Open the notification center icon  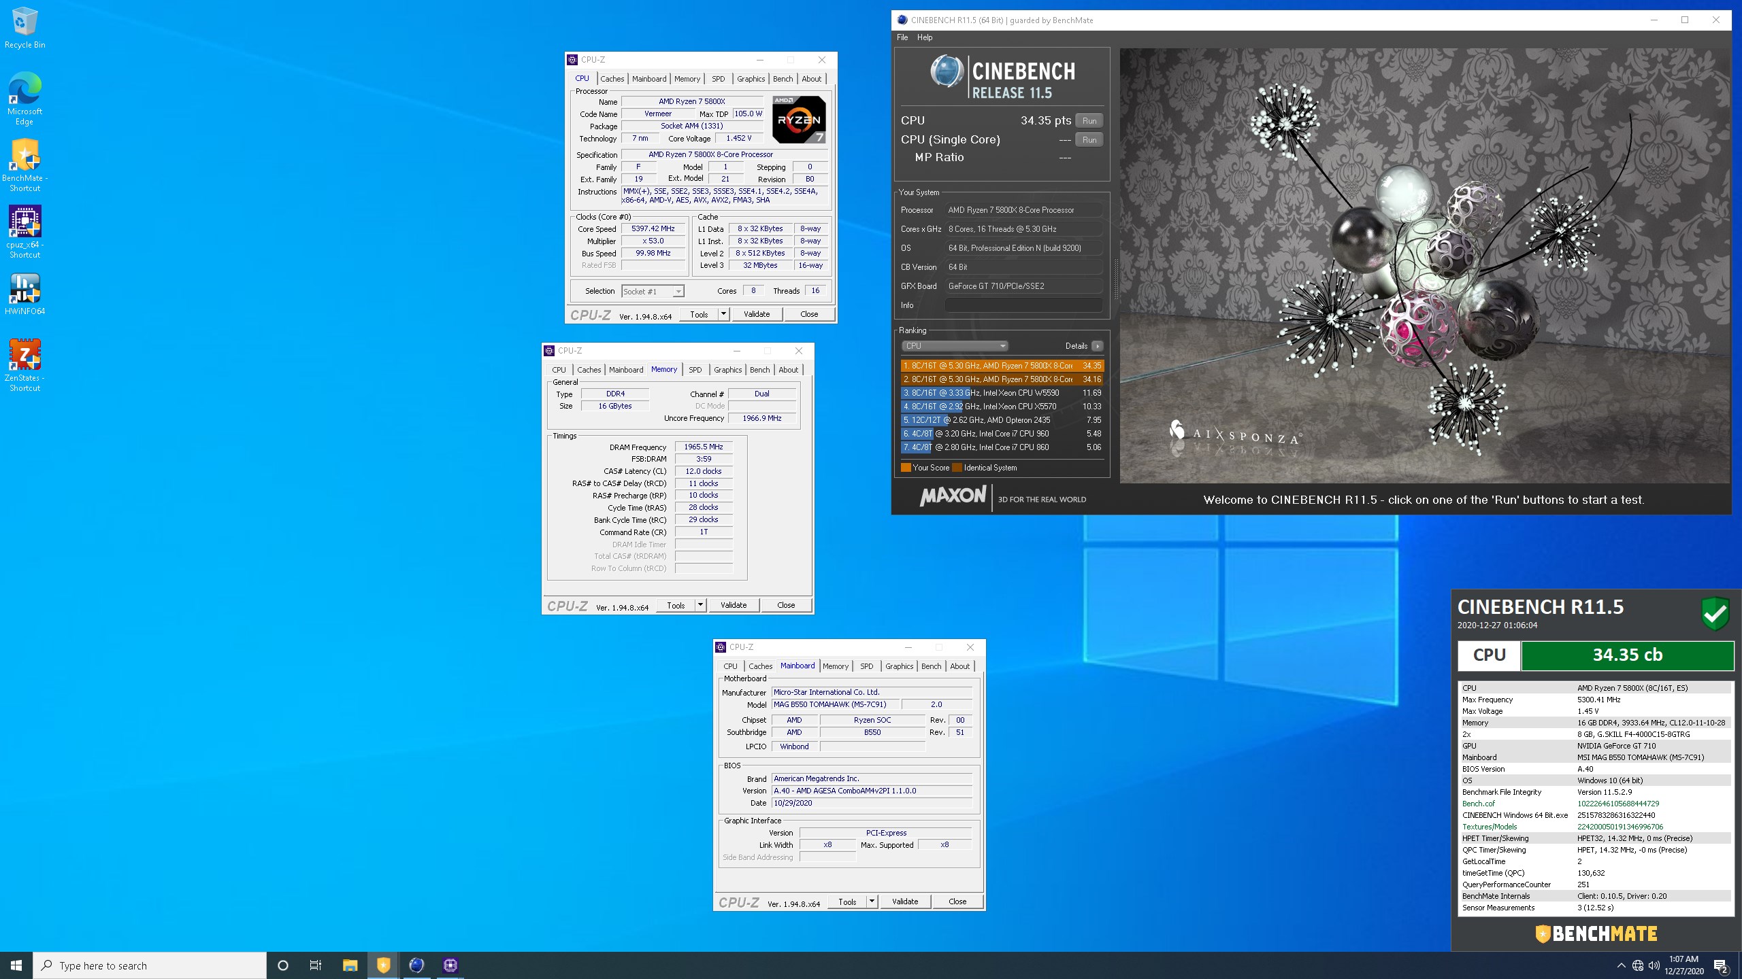[x=1721, y=965]
